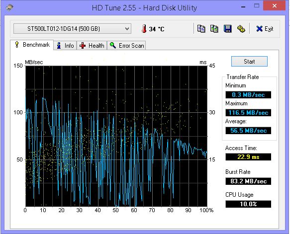Click the HD Tune title bar app icon
The width and height of the screenshot is (290, 234).
point(9,8)
